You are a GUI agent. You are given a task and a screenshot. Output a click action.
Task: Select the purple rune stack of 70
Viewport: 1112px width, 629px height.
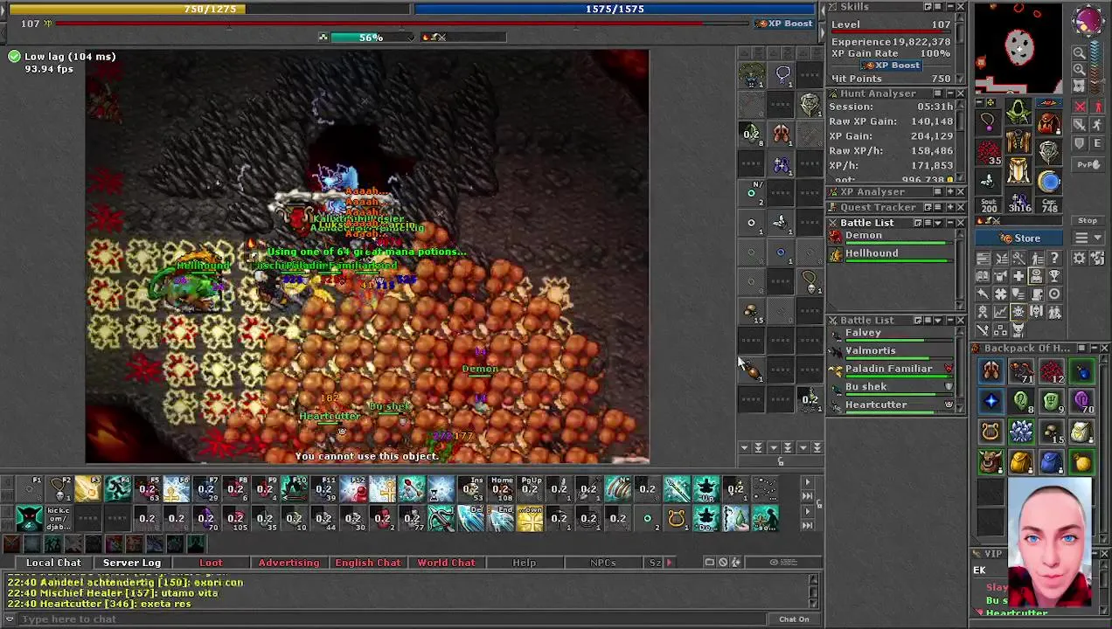[1082, 401]
